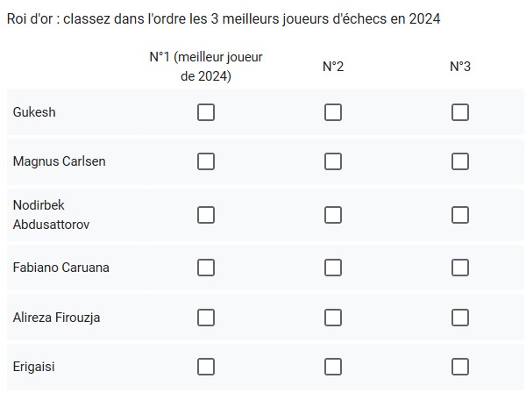
Task: Tick Gukesh in the N°2 column
Action: click(333, 112)
